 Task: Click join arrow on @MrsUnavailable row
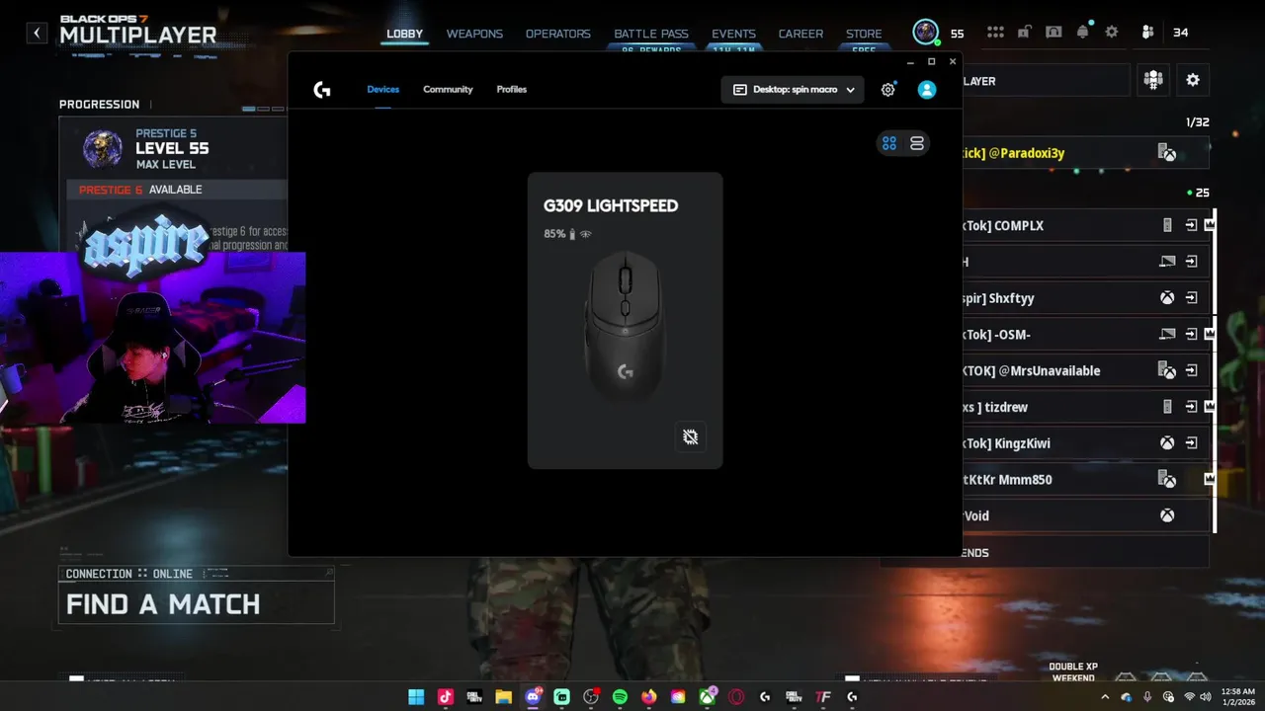click(x=1192, y=370)
